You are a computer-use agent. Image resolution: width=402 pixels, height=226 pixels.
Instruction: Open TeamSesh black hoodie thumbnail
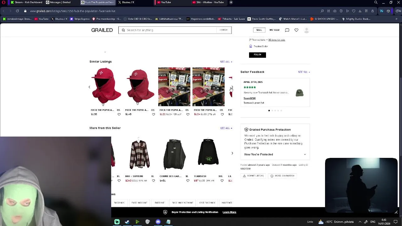[208, 153]
